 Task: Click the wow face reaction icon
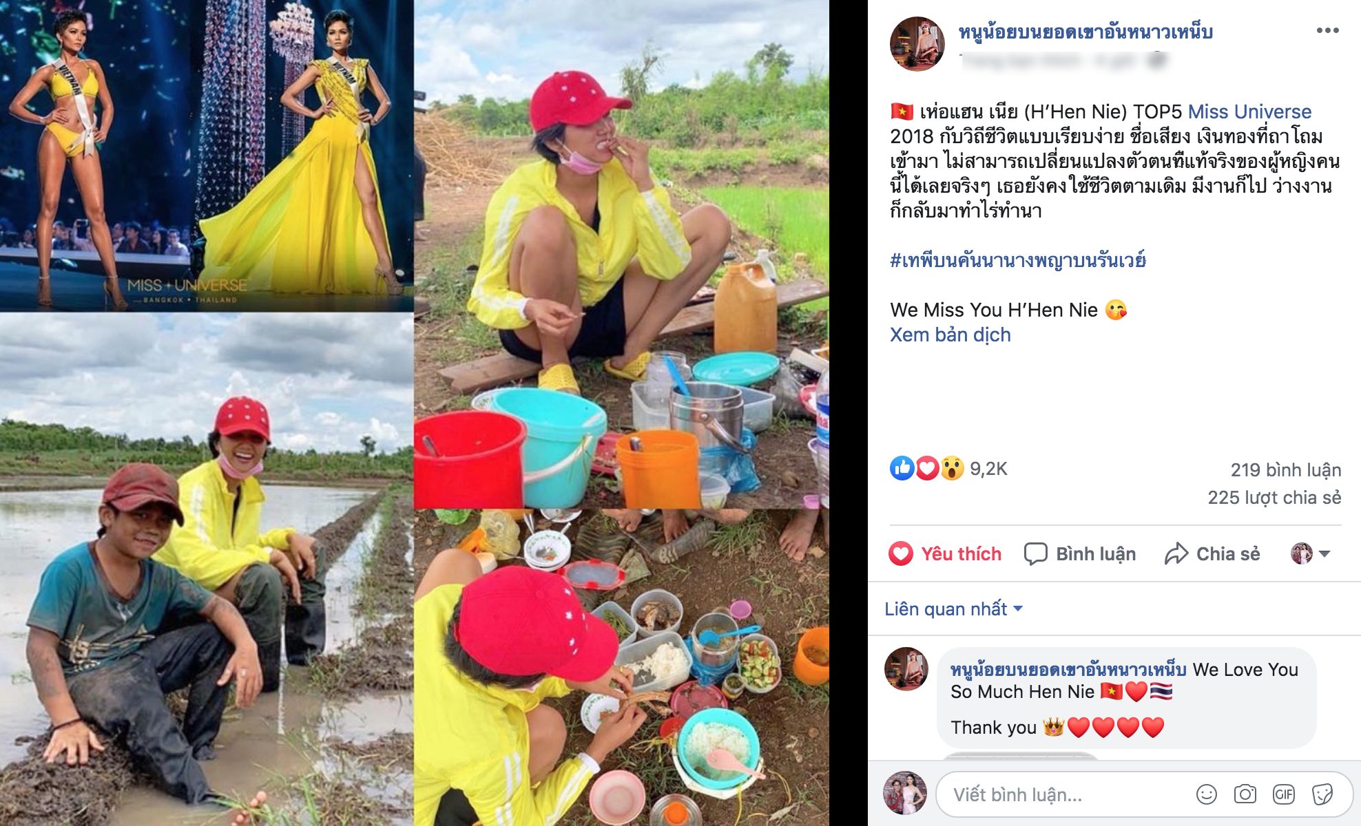pyautogui.click(x=952, y=469)
